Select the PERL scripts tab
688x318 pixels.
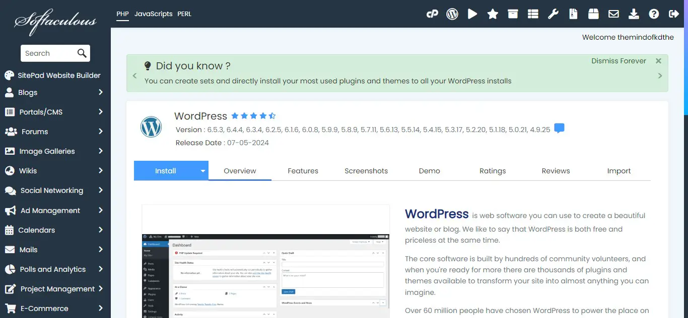tap(184, 14)
